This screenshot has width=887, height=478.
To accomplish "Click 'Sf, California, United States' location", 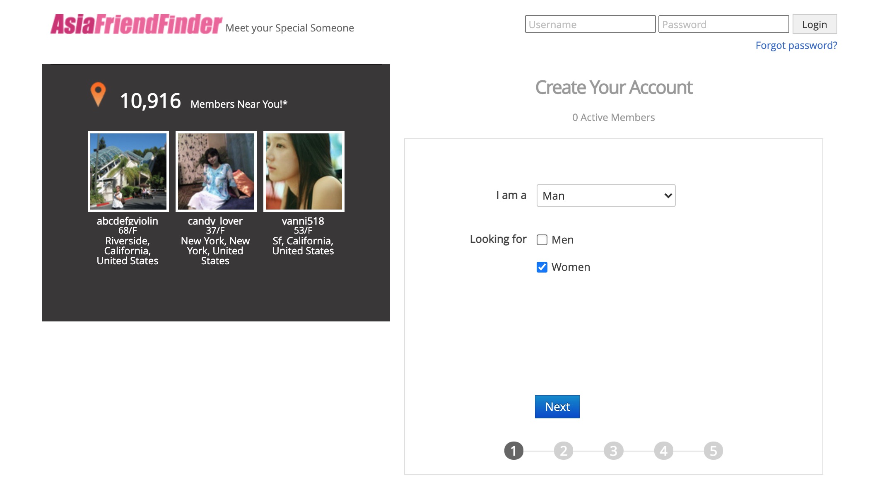I will coord(303,246).
